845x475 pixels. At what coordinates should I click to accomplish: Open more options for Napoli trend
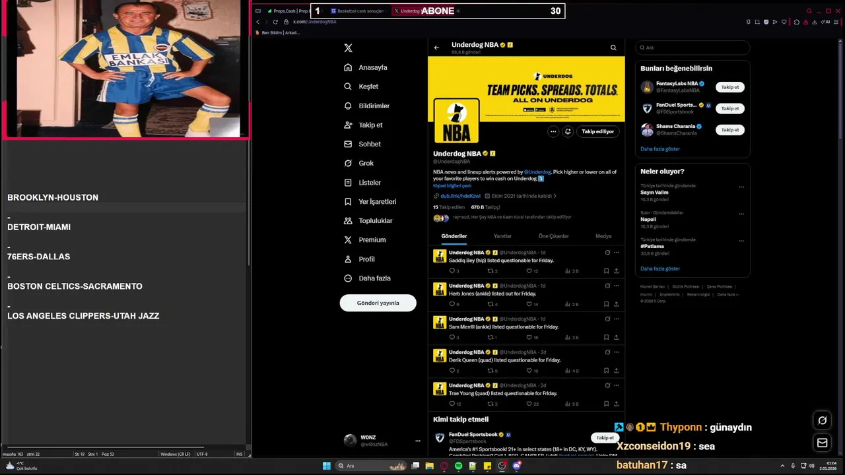741,214
